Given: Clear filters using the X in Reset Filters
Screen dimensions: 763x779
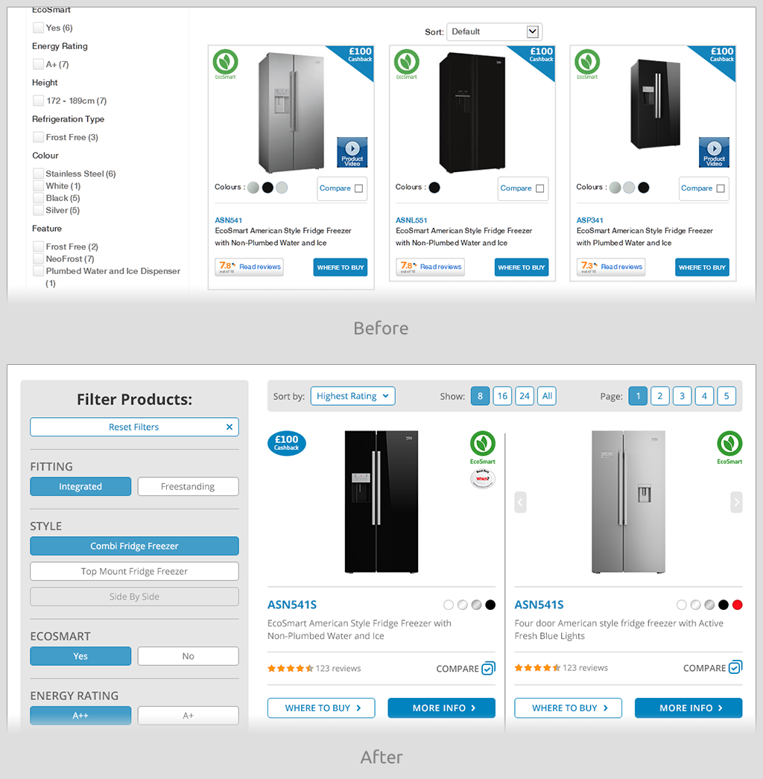Looking at the screenshot, I should tap(229, 427).
